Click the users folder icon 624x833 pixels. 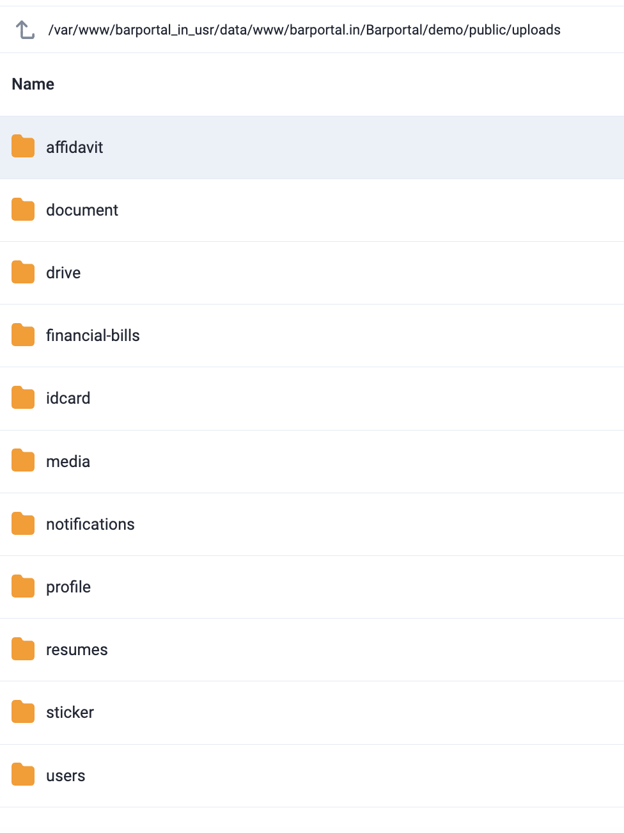pyautogui.click(x=23, y=775)
